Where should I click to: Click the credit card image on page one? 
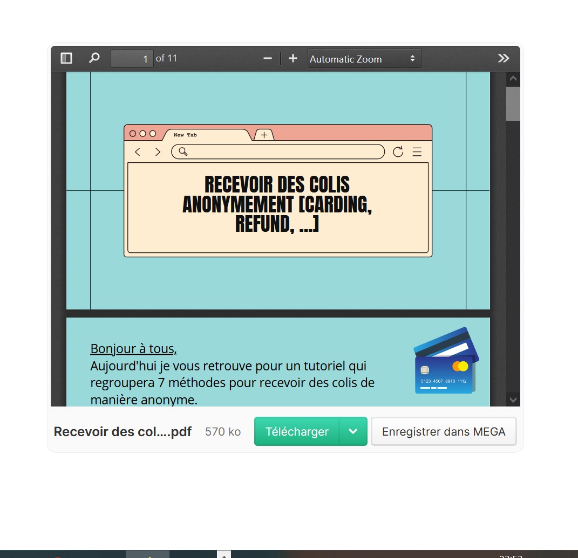point(446,360)
